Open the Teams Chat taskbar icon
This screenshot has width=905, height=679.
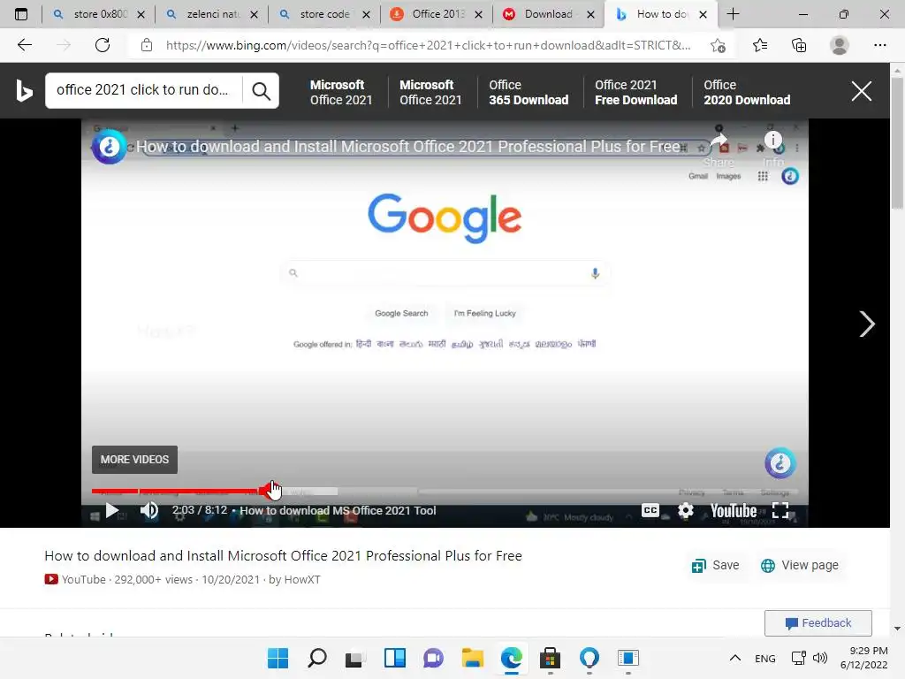433,658
